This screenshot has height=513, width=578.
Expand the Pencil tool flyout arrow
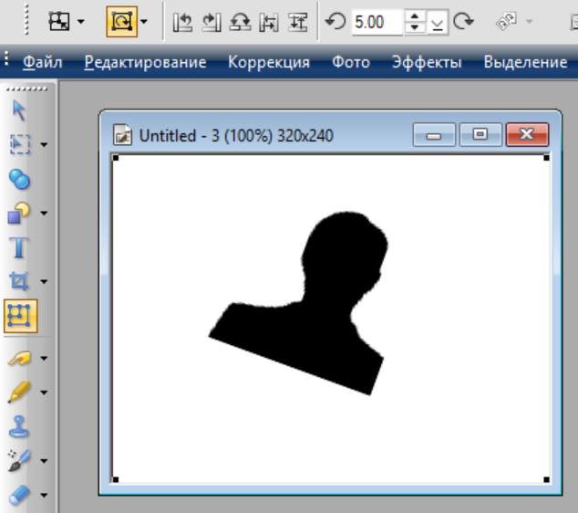click(x=44, y=393)
